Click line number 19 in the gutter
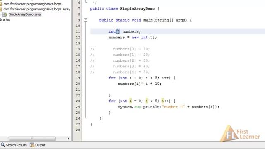Viewport: 265px width, 149px height. pyautogui.click(x=78, y=78)
